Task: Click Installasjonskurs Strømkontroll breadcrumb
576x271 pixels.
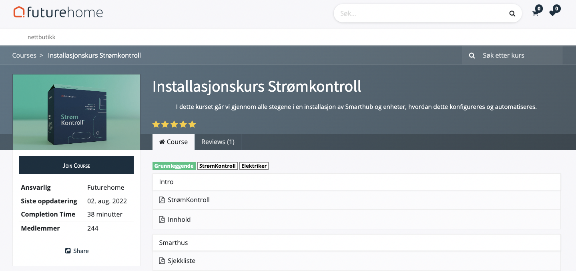Action: click(94, 55)
